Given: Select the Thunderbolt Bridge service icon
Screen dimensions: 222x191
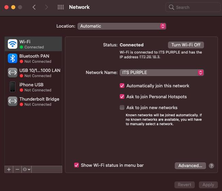Looking at the screenshot, I should [x=13, y=101].
